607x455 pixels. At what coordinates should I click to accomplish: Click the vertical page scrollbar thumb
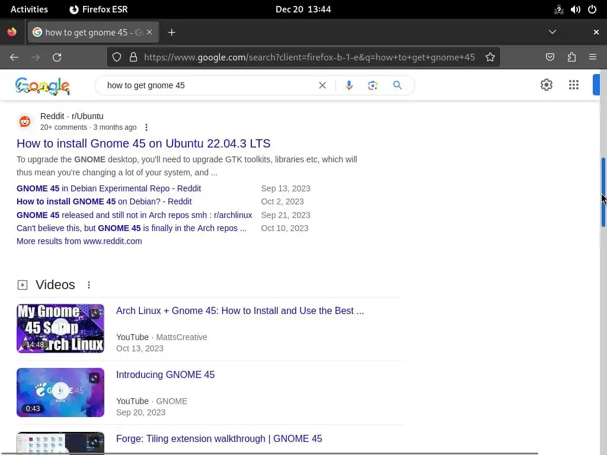click(x=603, y=193)
